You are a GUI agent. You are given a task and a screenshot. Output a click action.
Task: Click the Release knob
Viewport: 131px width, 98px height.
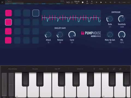[x=60, y=35]
